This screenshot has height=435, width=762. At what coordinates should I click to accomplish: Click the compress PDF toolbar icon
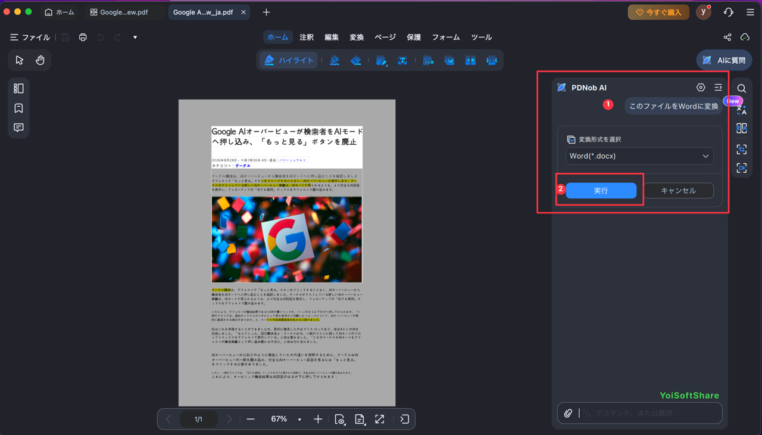470,60
